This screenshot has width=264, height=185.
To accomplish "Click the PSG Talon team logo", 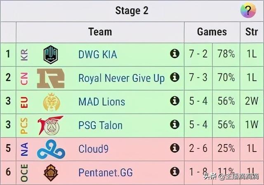I will [51, 125].
